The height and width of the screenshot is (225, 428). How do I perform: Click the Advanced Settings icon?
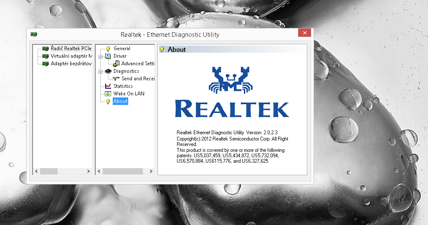[x=116, y=64]
